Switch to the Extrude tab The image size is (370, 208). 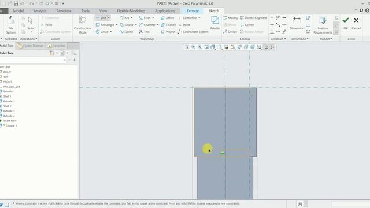coord(193,11)
